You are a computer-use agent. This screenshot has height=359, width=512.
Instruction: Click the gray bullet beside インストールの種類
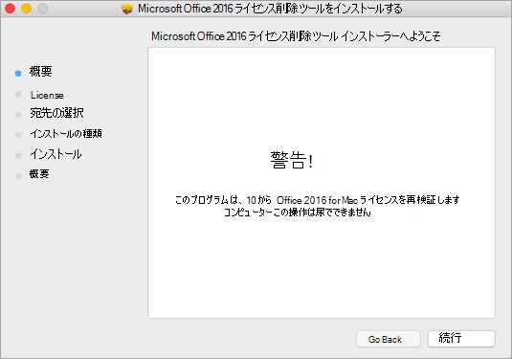(x=18, y=135)
